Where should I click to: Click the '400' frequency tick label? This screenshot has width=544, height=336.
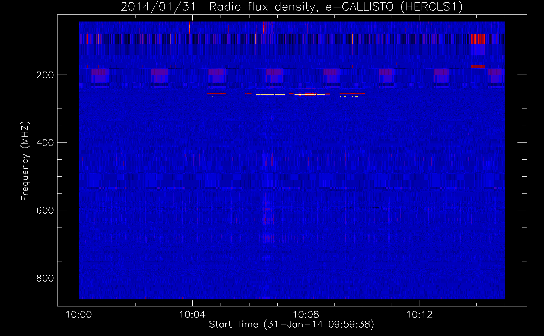click(x=45, y=143)
